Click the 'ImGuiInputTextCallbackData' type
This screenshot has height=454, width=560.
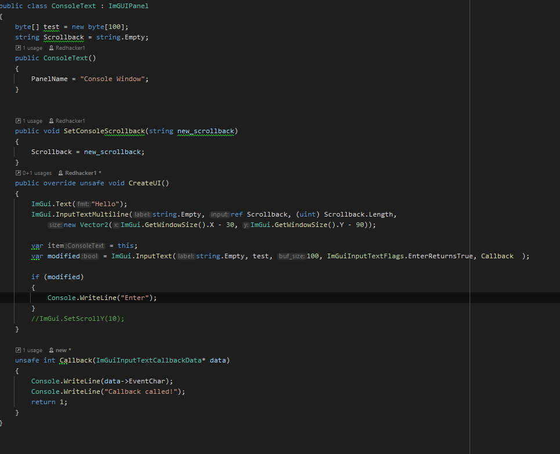click(x=149, y=360)
